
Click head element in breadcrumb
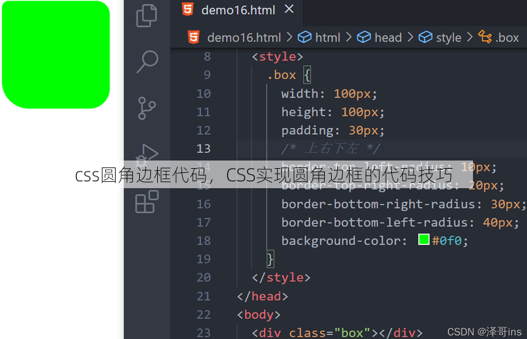point(388,37)
